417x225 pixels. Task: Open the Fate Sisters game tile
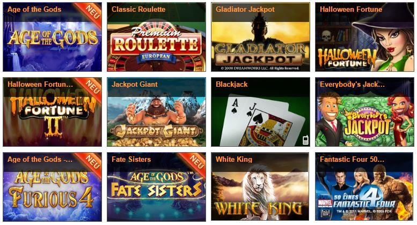click(x=156, y=187)
